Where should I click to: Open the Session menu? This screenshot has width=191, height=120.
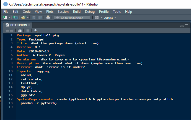[63, 12]
